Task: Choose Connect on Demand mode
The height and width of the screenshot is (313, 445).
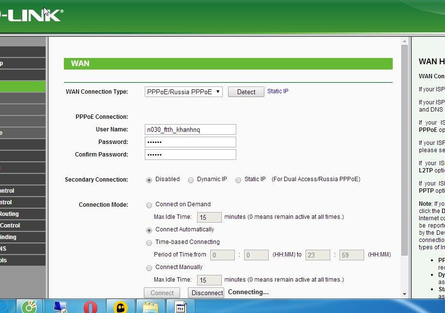Action: [x=149, y=205]
